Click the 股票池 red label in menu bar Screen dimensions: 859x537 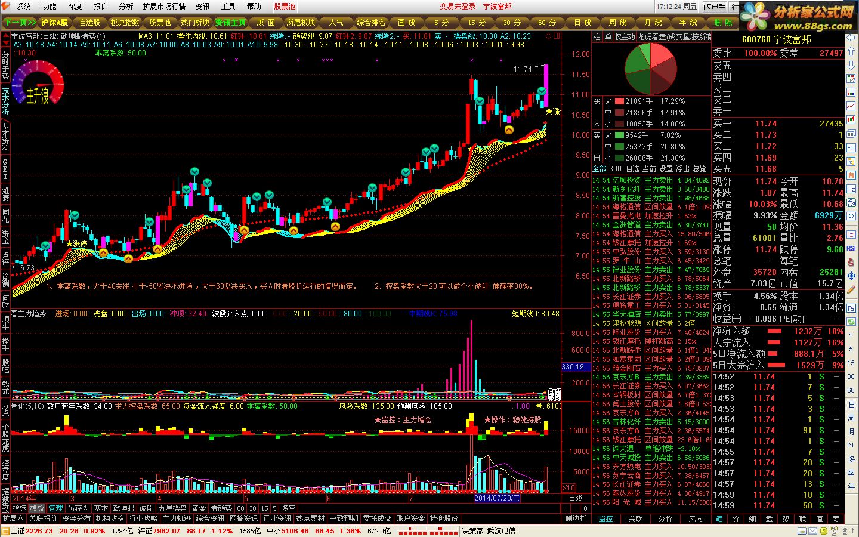pos(285,6)
